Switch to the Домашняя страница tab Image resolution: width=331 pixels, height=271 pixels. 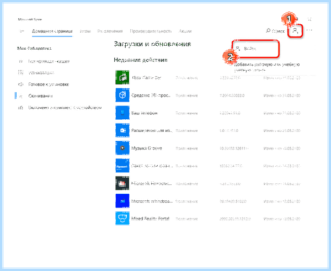tap(52, 31)
